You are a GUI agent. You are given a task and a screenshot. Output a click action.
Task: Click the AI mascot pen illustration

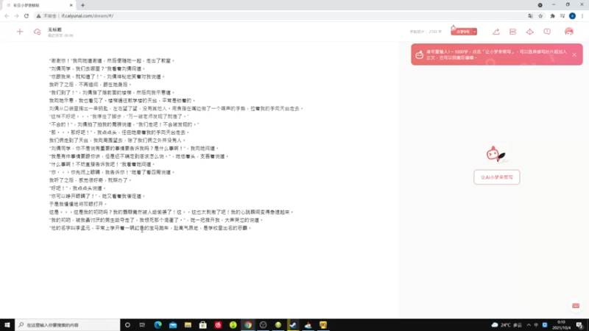click(x=495, y=154)
